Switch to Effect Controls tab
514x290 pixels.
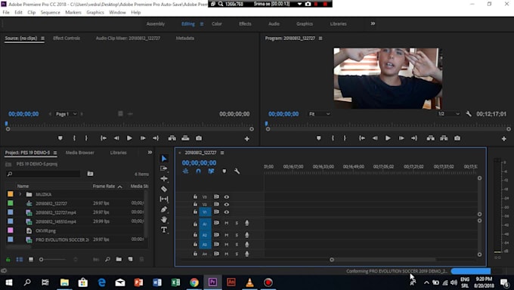pyautogui.click(x=67, y=39)
